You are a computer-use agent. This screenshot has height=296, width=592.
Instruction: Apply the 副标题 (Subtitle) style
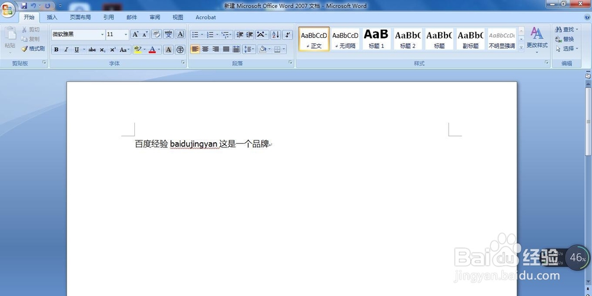click(x=471, y=39)
